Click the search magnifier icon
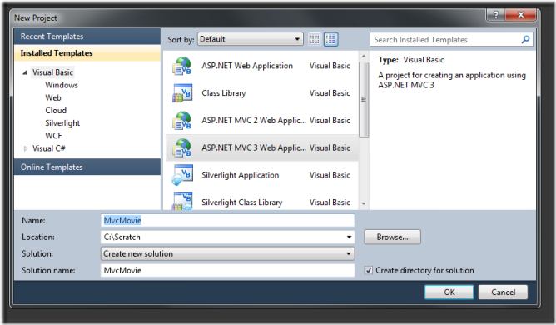The height and width of the screenshot is (325, 556). tap(525, 39)
